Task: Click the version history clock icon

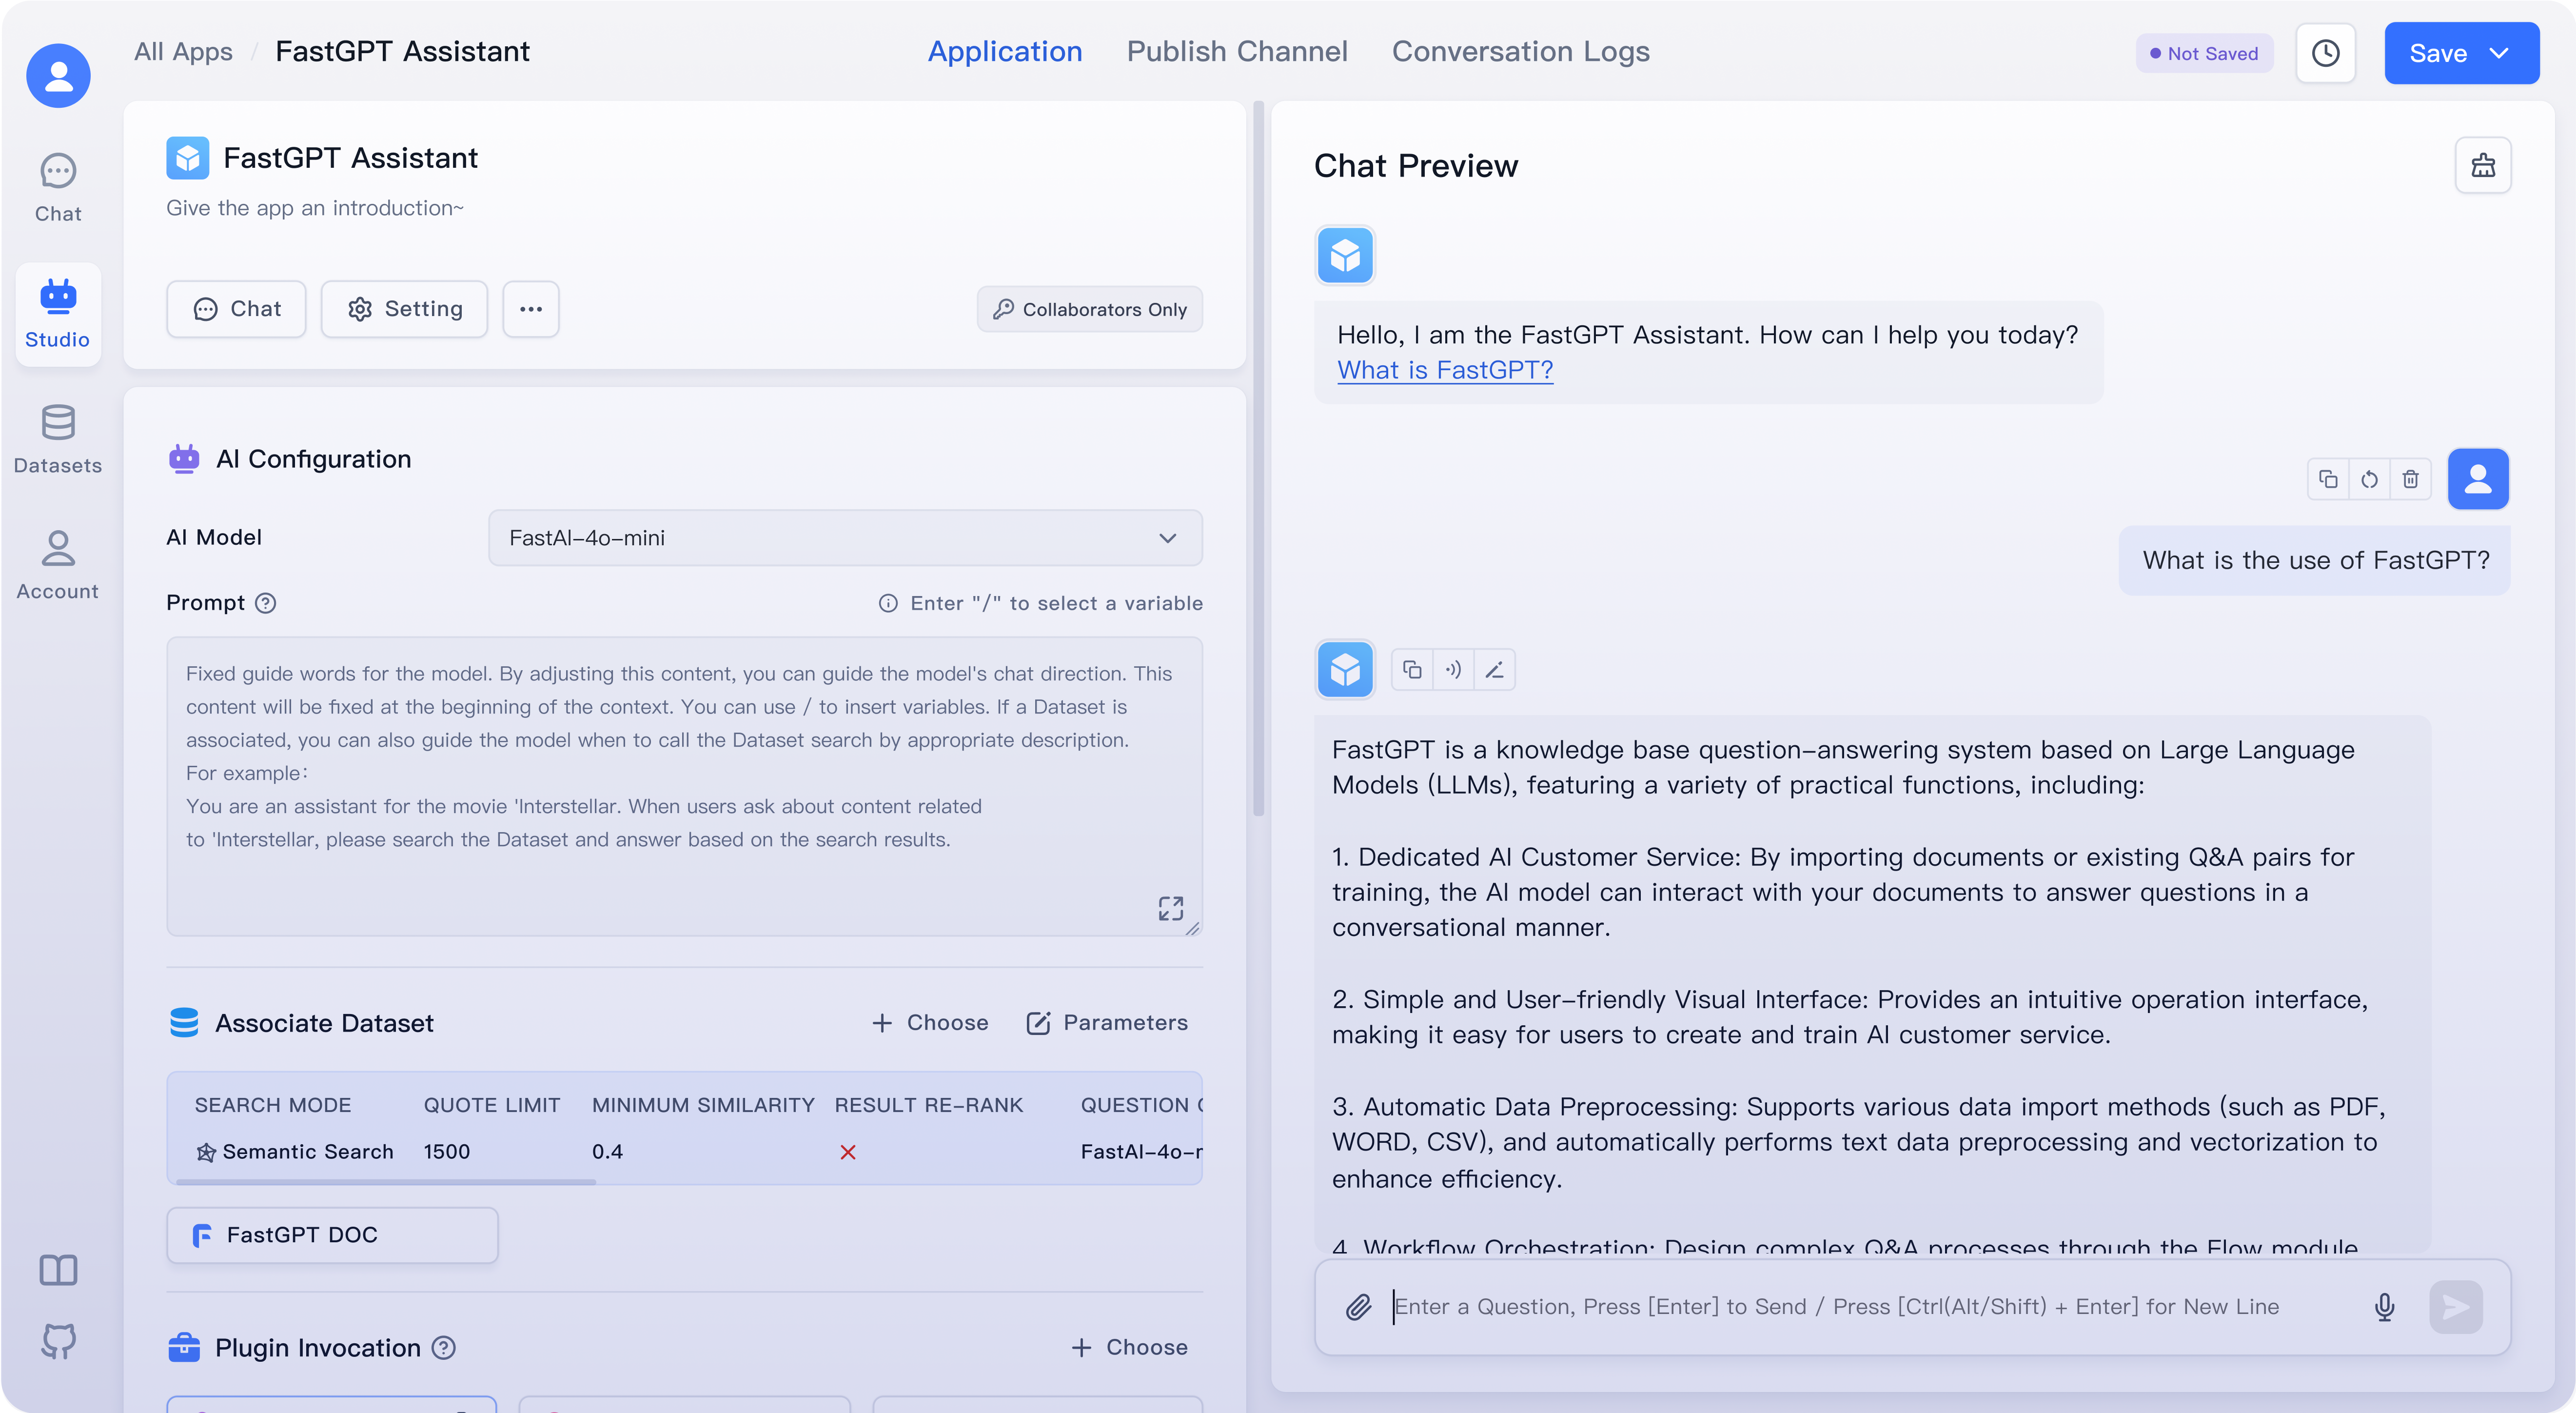Action: coord(2325,53)
